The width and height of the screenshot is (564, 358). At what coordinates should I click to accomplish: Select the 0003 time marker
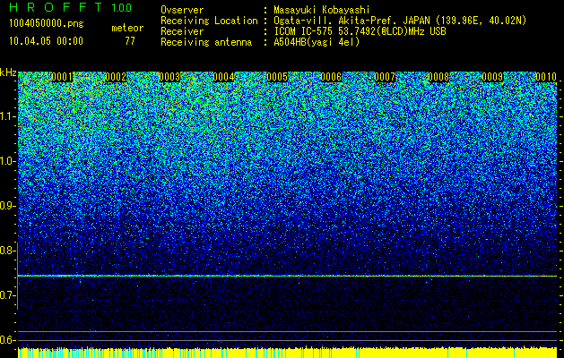point(169,77)
